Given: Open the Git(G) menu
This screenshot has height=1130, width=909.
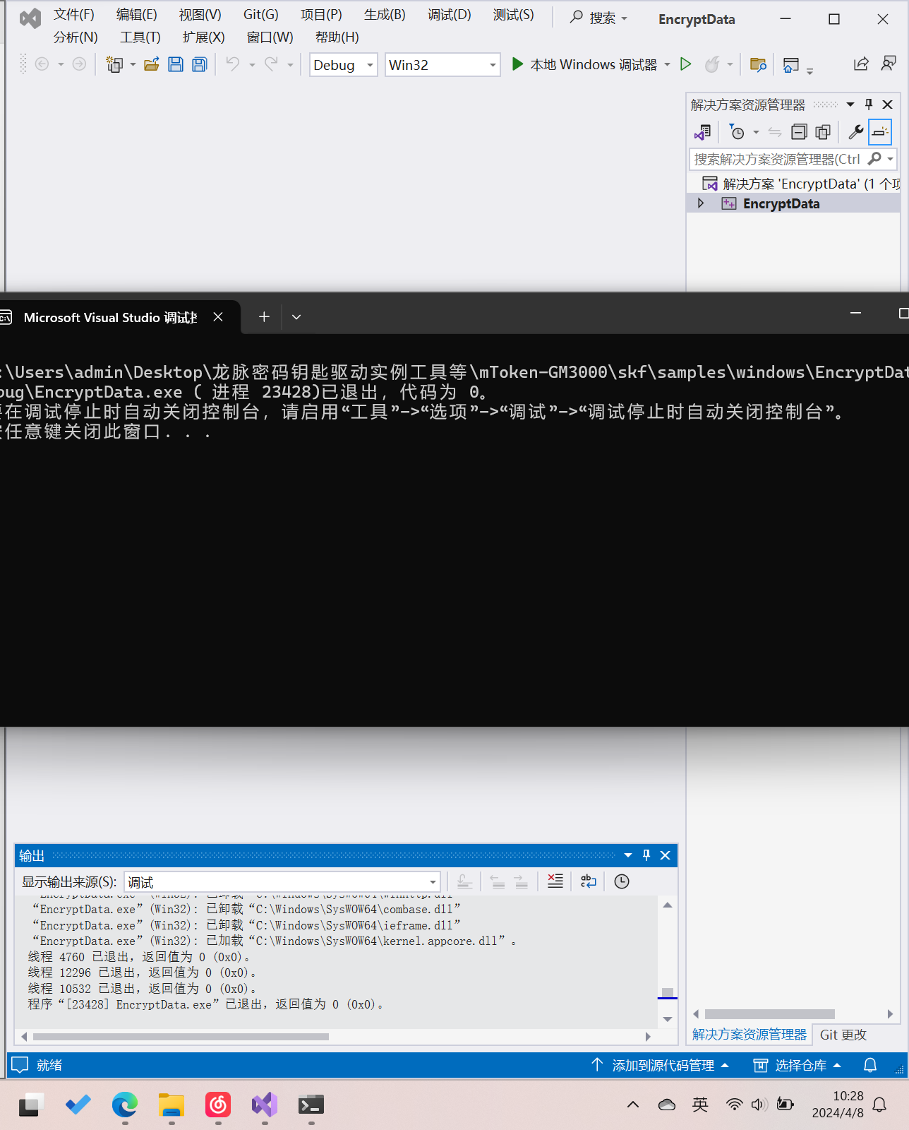Looking at the screenshot, I should pos(261,15).
